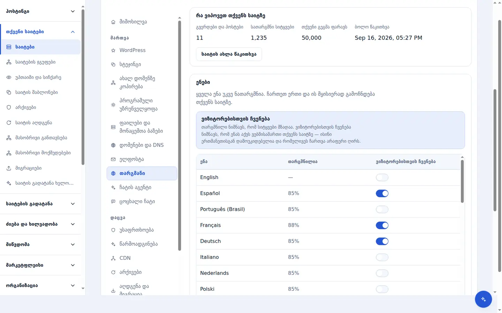Click the globe icon beside დომენები და DNS
This screenshot has height=313, width=502.
[113, 145]
